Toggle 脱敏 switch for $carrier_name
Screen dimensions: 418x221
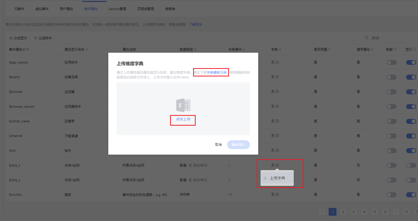(391, 121)
